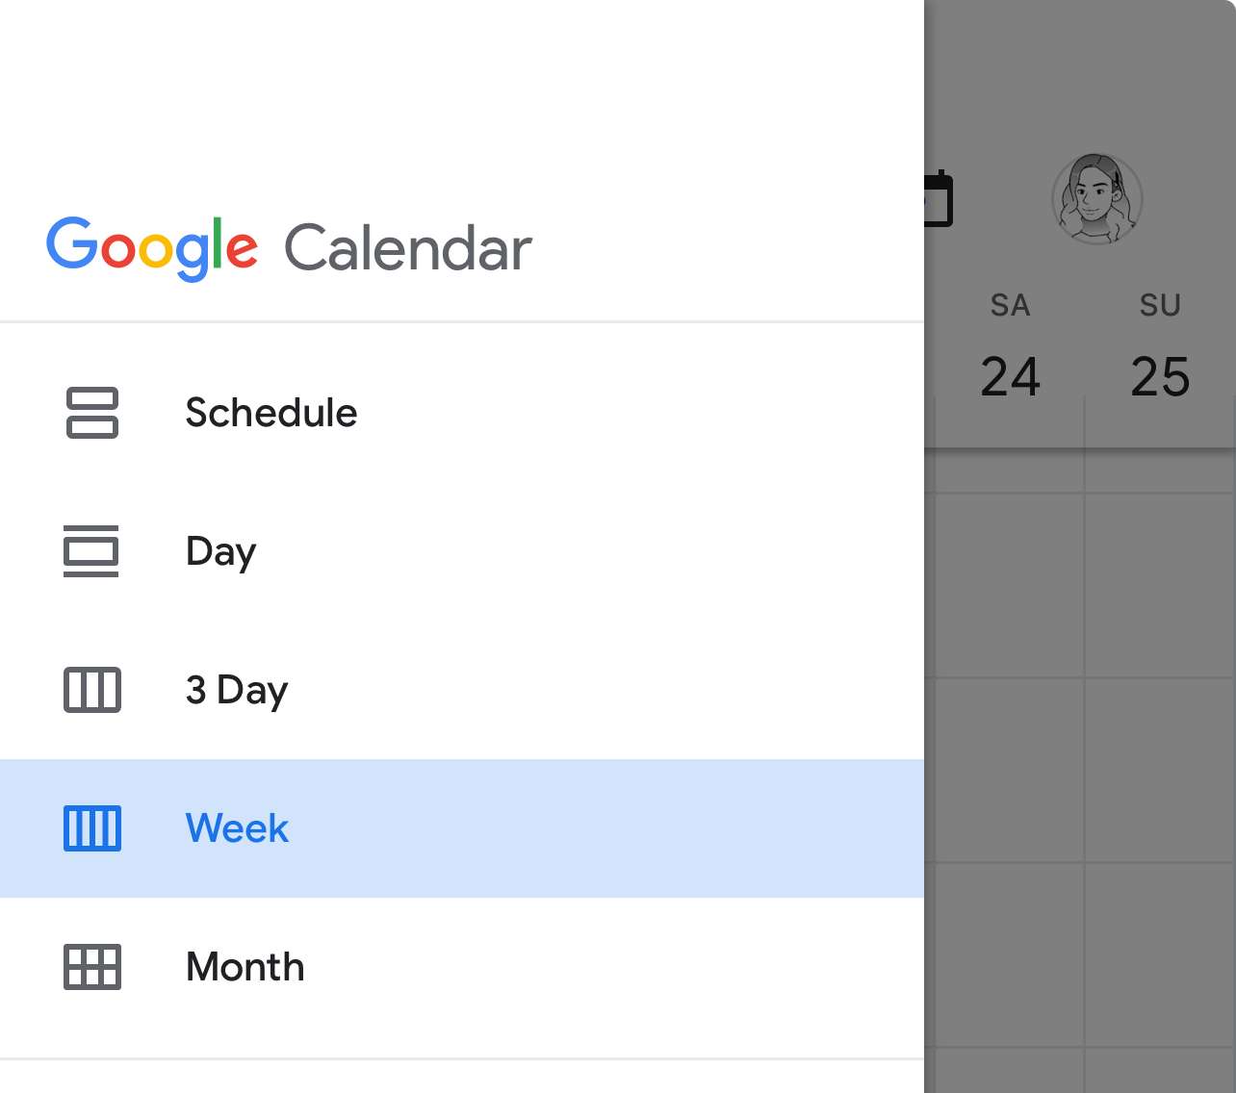
Task: Click the Schedule view icon
Action: tap(92, 413)
